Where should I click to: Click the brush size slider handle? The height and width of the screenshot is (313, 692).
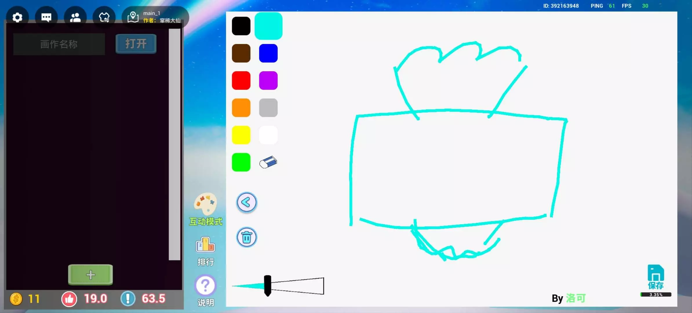[267, 286]
